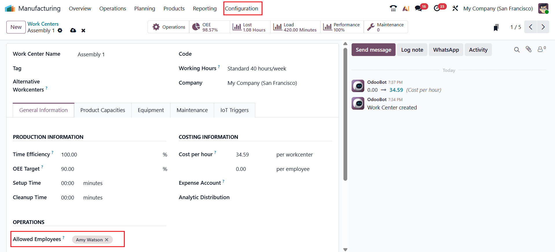The image size is (555, 252).
Task: Open the Overview menu
Action: coord(80,8)
